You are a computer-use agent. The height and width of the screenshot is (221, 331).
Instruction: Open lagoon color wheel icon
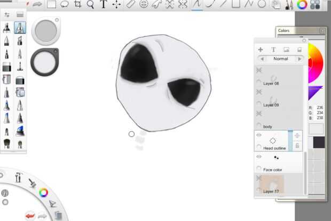coord(44,192)
